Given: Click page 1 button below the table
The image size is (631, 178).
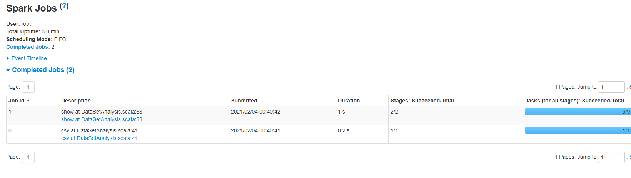Looking at the screenshot, I should click(x=28, y=157).
